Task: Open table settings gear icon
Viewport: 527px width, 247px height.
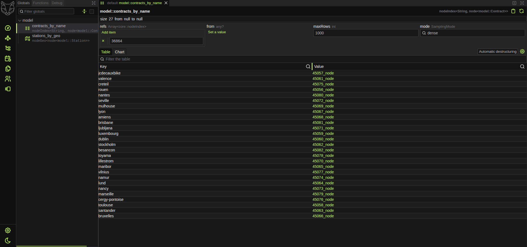Action: (522, 52)
